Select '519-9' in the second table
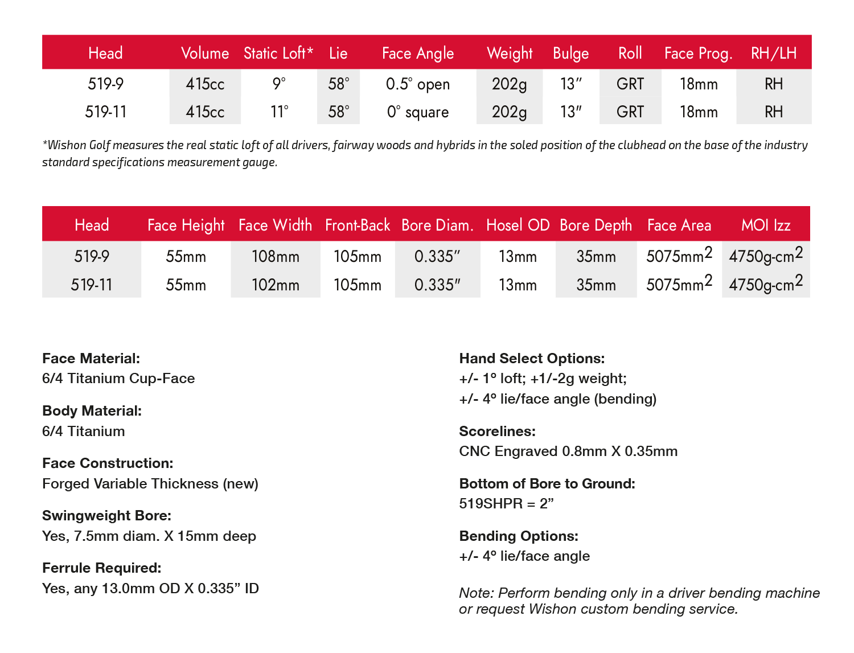Viewport: 854px width, 653px height. click(92, 256)
